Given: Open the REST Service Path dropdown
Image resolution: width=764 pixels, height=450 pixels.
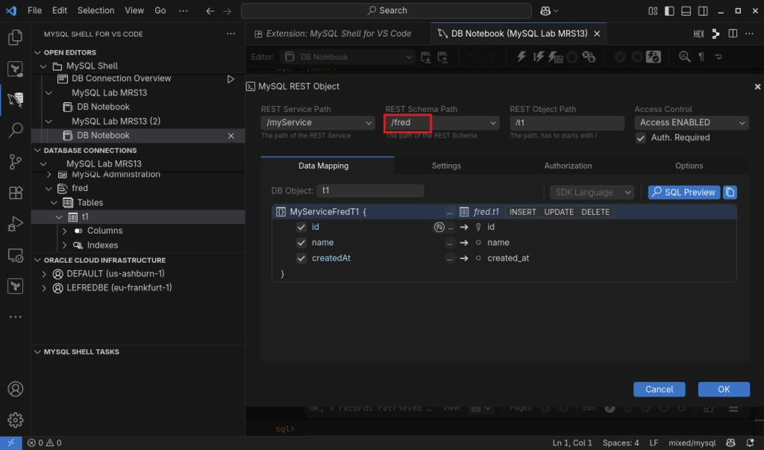Looking at the screenshot, I should pos(318,123).
